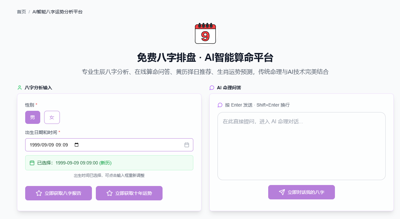The width and height of the screenshot is (400, 219).
Task: Click the paper plane icon on 立即对话我的八字
Action: click(x=282, y=192)
